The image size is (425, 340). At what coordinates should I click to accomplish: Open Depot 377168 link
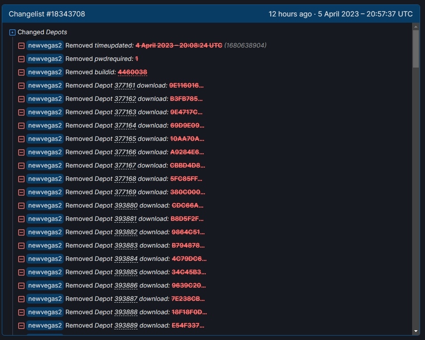[125, 179]
